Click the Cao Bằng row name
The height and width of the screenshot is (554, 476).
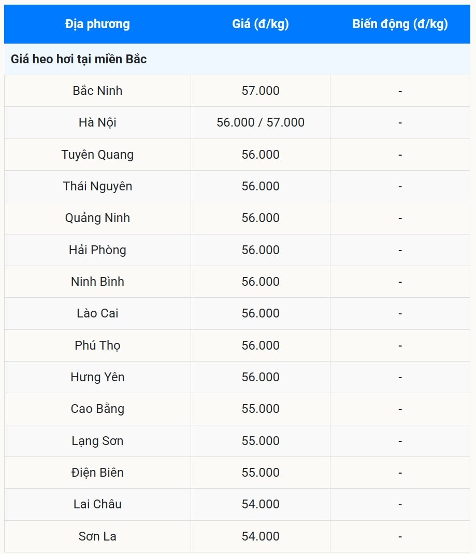(x=97, y=409)
